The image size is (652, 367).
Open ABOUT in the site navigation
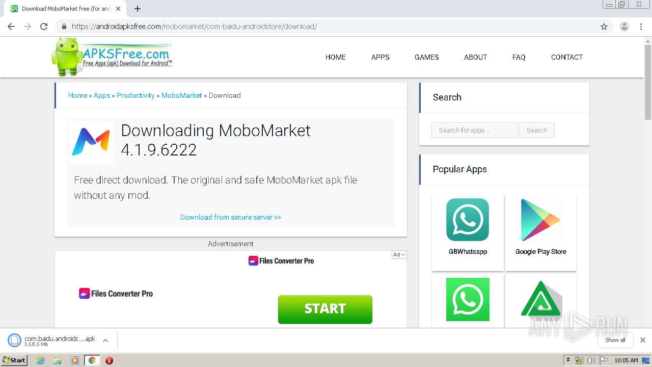click(476, 57)
